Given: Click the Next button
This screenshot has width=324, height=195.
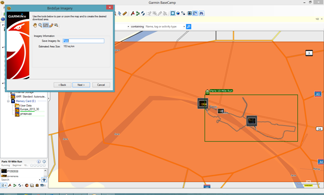Looking at the screenshot, I should [81, 85].
